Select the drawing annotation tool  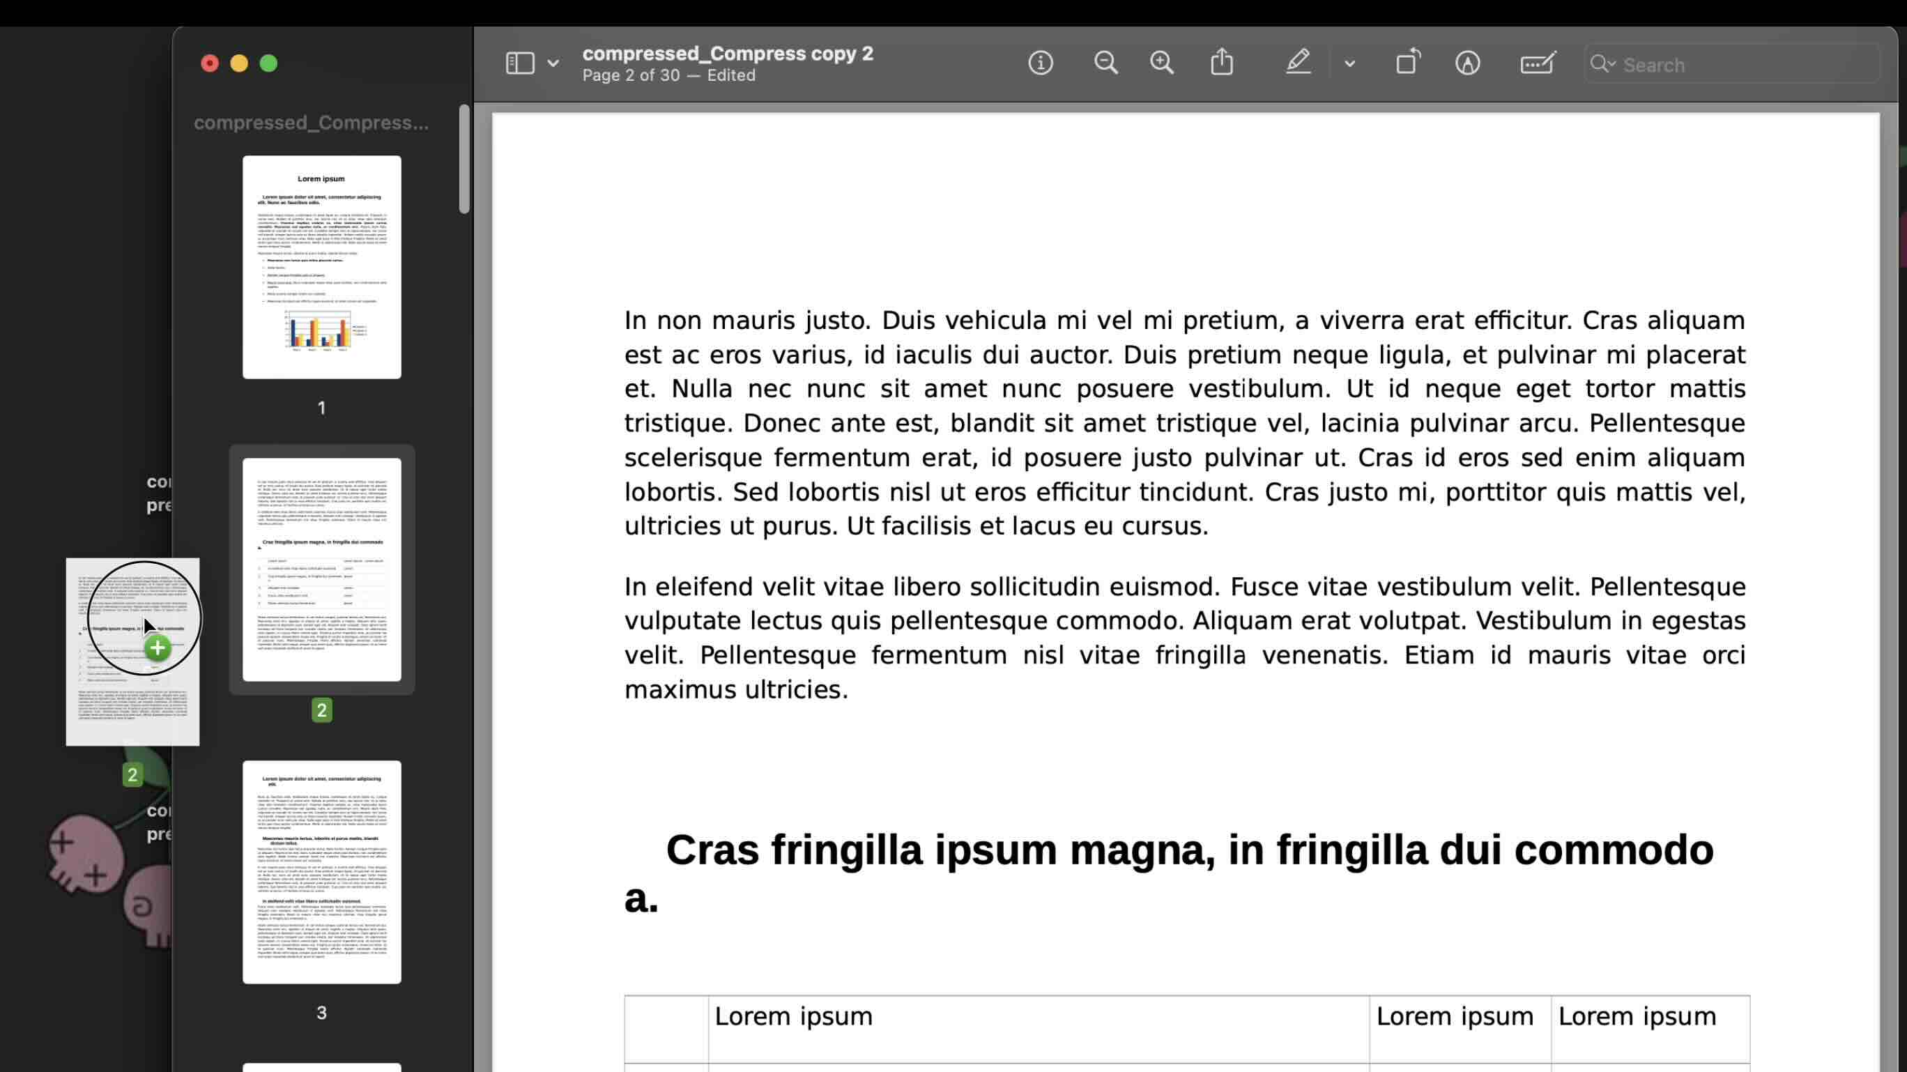[1467, 63]
